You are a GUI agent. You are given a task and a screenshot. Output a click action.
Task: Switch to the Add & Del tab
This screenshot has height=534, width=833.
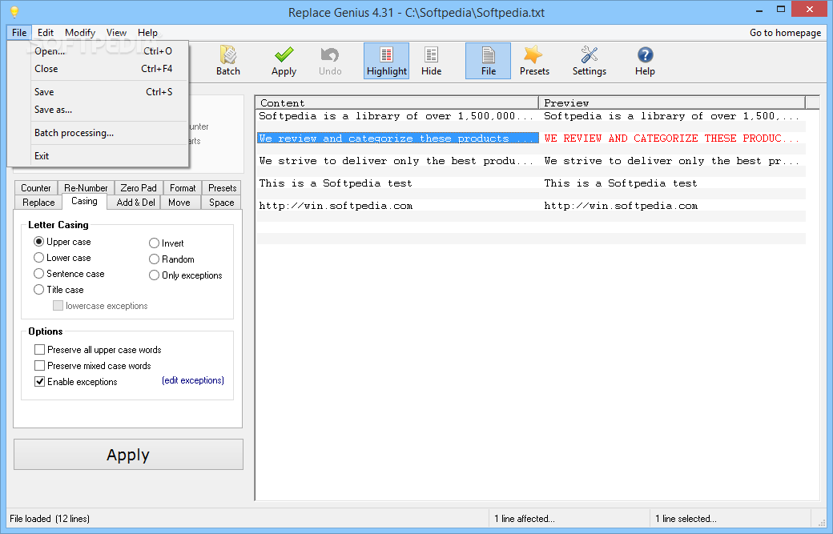pyautogui.click(x=135, y=203)
